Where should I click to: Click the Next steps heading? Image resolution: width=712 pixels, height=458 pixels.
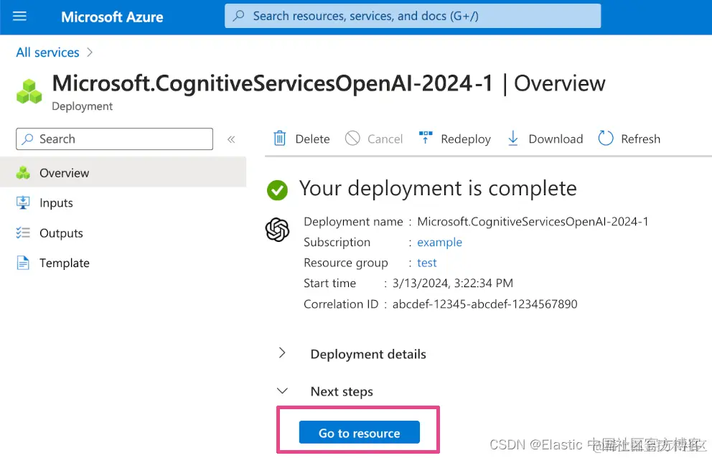[x=342, y=392]
